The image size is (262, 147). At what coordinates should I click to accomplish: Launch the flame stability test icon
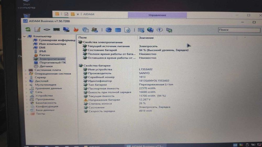click(x=76, y=30)
